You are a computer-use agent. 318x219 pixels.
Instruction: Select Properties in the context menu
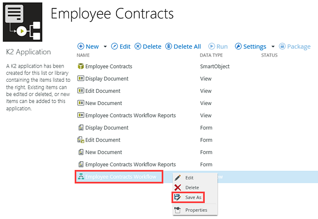coord(196,210)
